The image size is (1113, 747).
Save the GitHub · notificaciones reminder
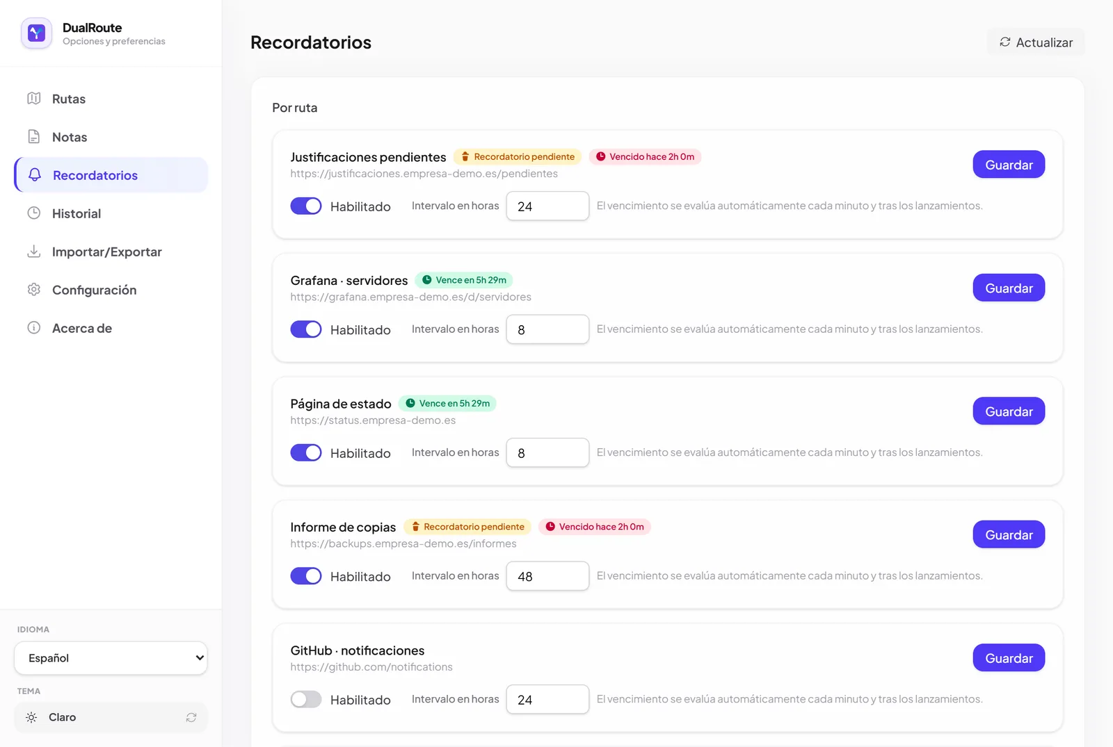point(1009,658)
